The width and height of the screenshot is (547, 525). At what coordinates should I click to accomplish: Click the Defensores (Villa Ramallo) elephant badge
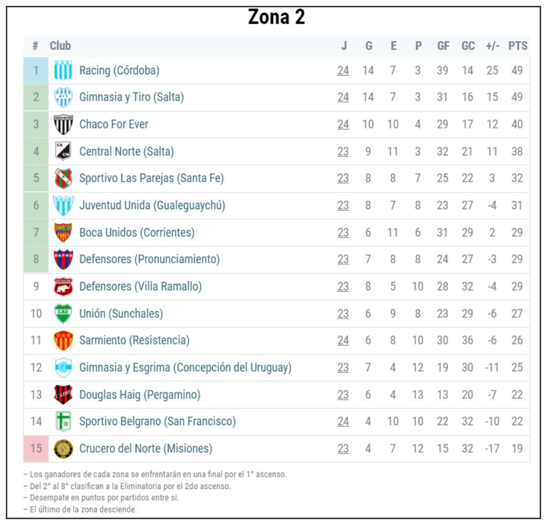[x=63, y=287]
